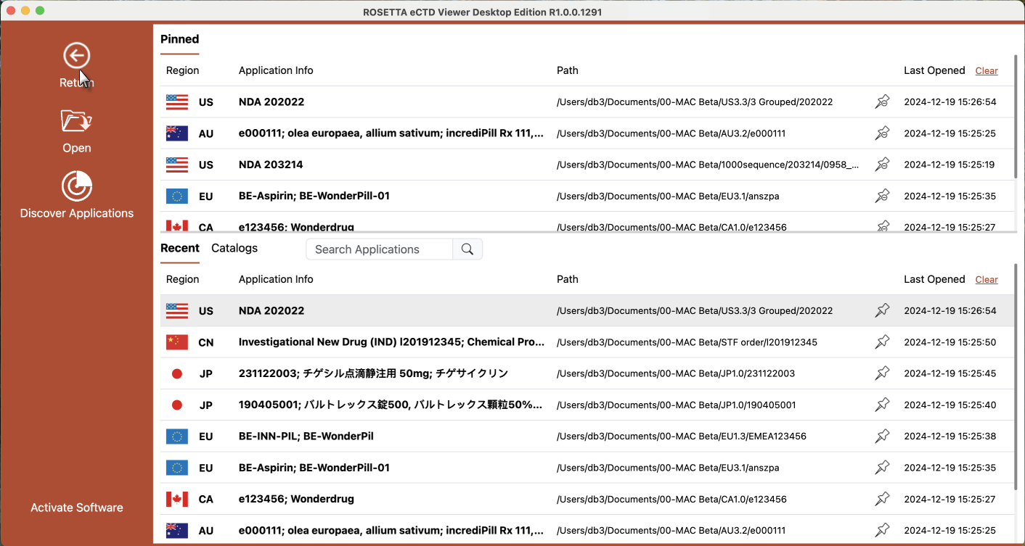This screenshot has width=1025, height=546.
Task: Open JP 190405001 recent application row
Action: [x=390, y=405]
